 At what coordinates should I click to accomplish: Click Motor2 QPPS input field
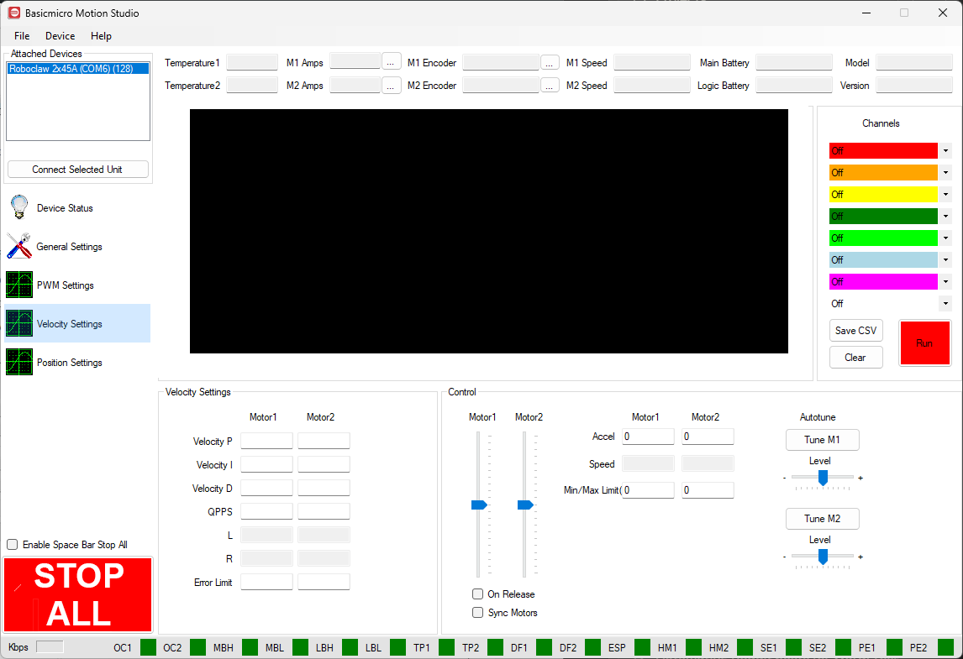pos(324,511)
